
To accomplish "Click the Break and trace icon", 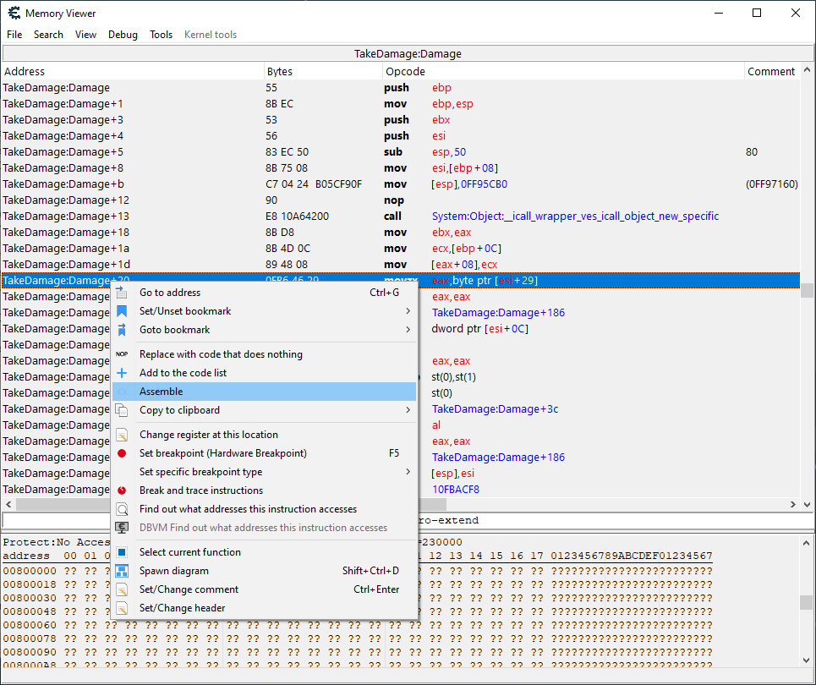I will [x=122, y=490].
